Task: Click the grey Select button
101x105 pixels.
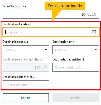Action: pyautogui.click(x=75, y=98)
